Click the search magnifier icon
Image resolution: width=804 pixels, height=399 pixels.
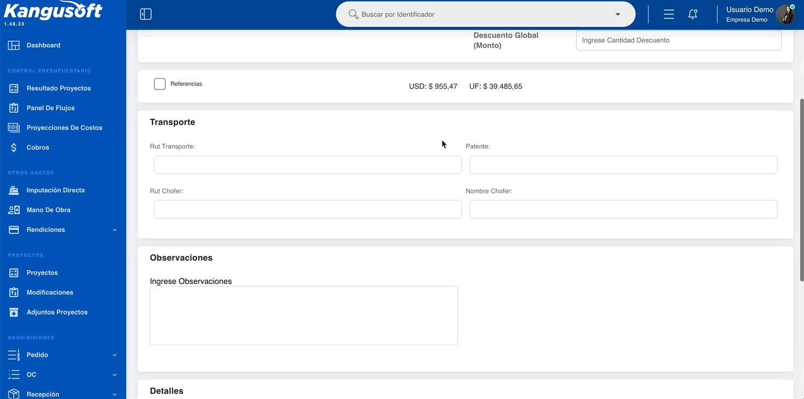pos(354,14)
